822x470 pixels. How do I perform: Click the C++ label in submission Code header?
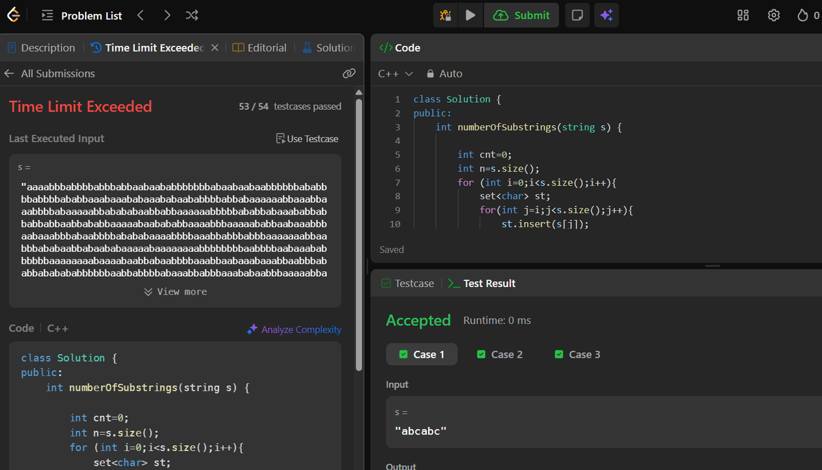click(58, 329)
